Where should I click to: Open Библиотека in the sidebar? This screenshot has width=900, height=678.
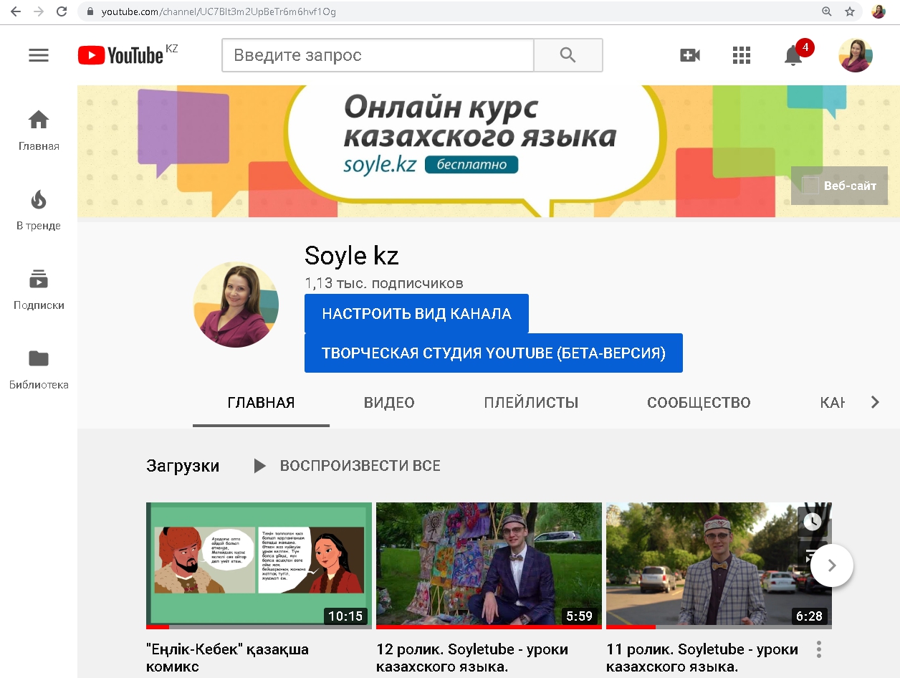(x=39, y=369)
